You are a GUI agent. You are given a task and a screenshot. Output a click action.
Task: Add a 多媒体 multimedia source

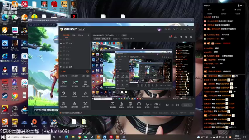[x=139, y=105]
